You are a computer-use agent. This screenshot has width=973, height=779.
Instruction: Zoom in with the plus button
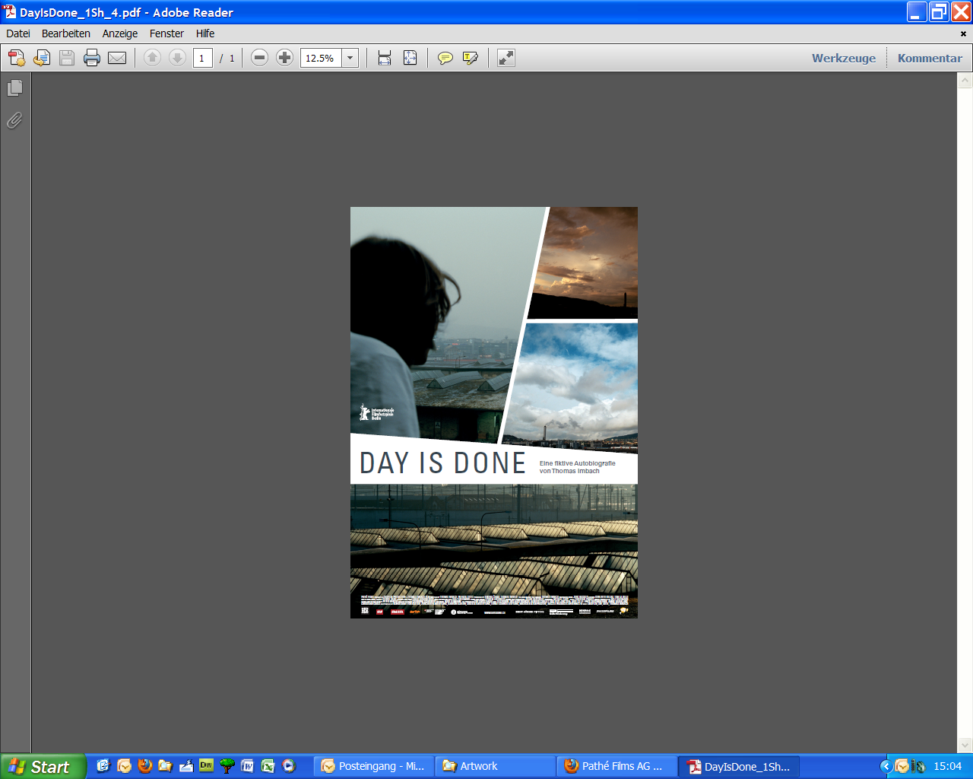click(x=284, y=58)
